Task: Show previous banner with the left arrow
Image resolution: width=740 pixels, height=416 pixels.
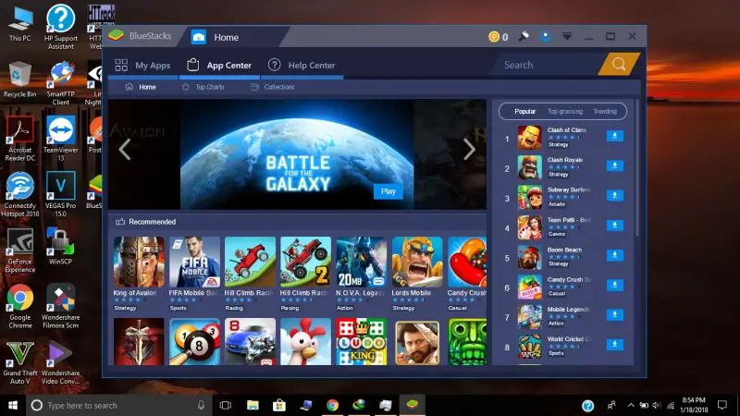Action: 125,150
